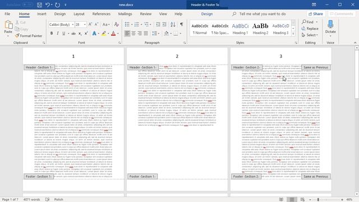Activate the Format Painter
Viewport: 359px width, 202px height.
click(29, 36)
